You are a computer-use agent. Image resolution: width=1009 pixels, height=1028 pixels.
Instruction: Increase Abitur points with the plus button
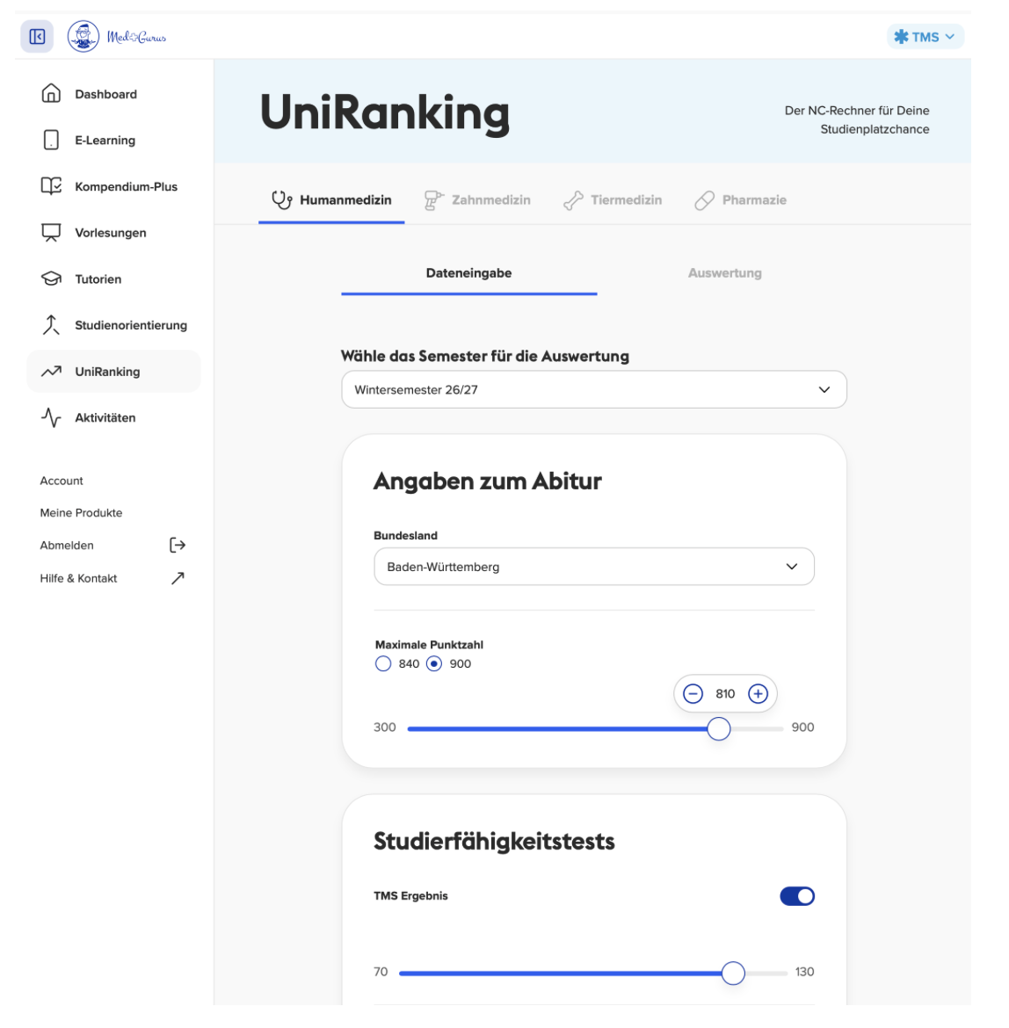[758, 694]
